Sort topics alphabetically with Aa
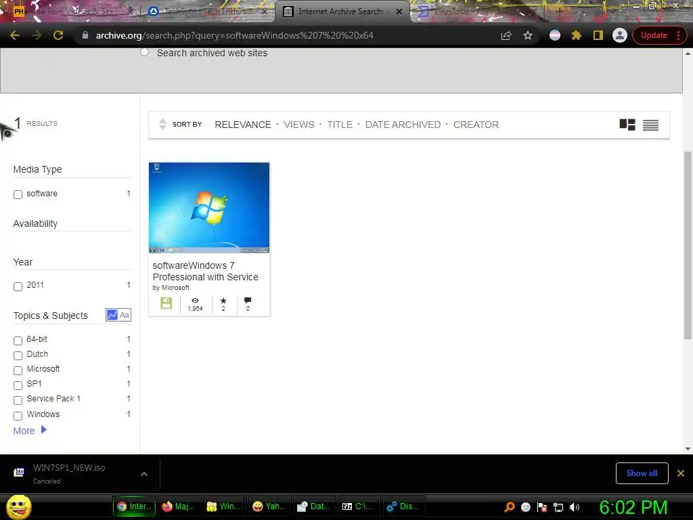693x520 pixels. coord(125,315)
